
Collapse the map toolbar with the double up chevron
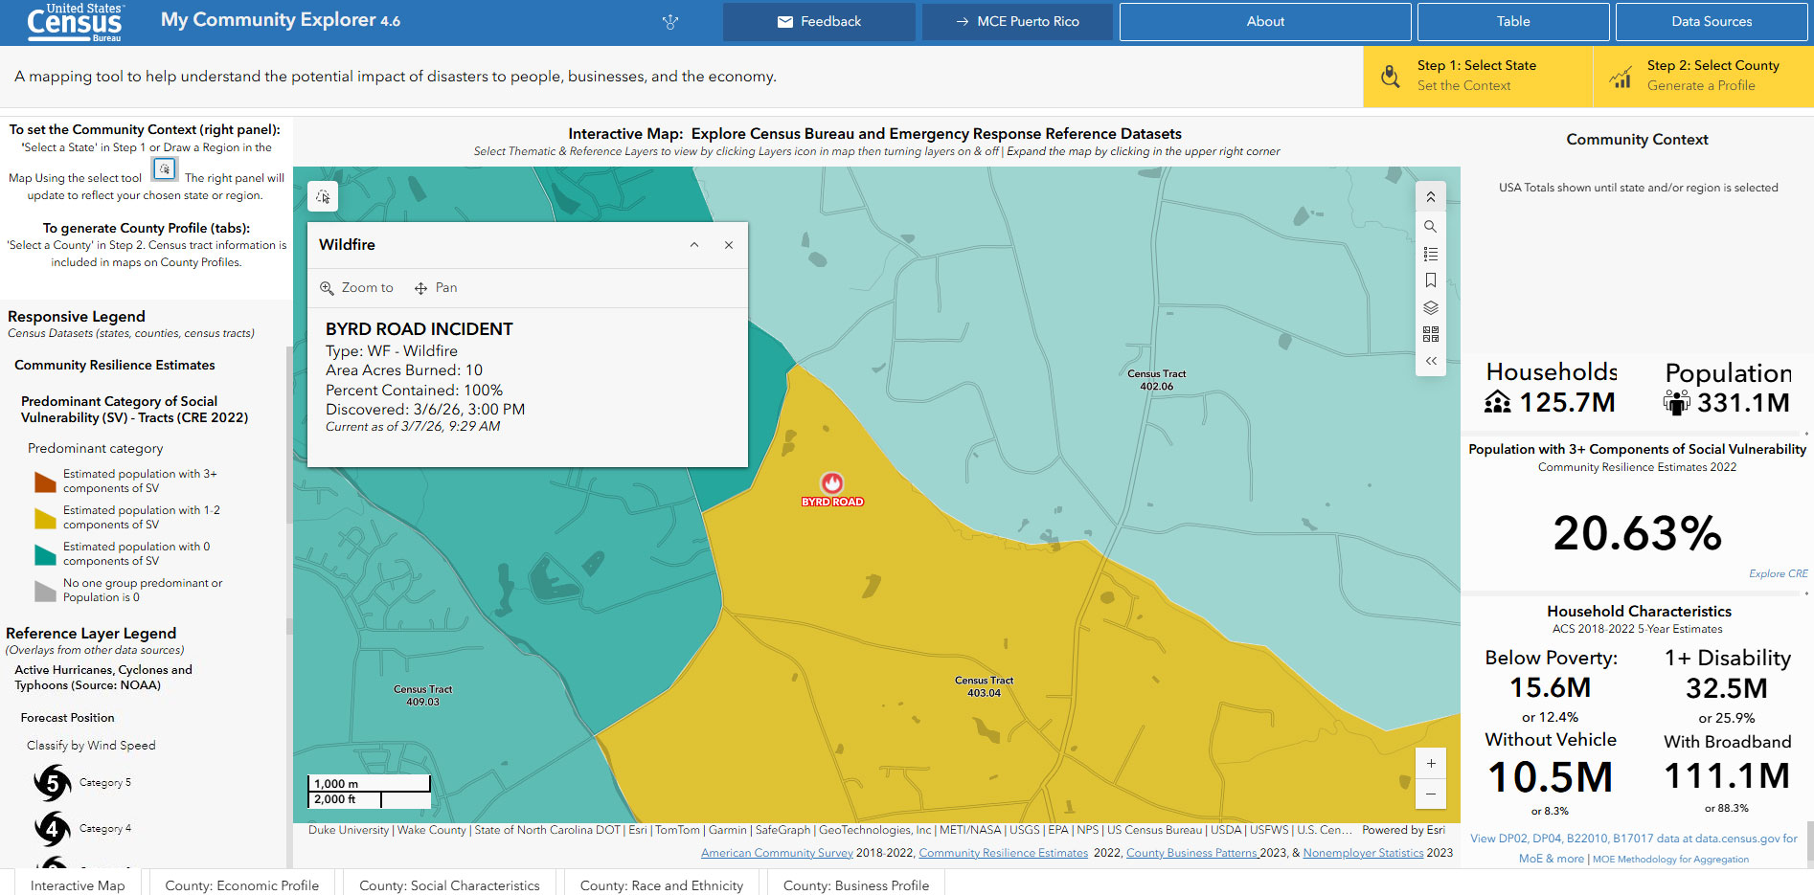point(1430,197)
